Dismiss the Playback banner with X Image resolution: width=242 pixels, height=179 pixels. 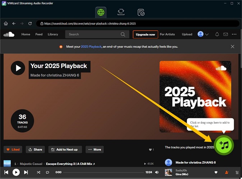(232, 47)
